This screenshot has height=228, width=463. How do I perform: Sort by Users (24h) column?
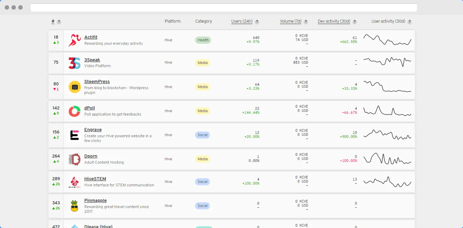tap(242, 21)
